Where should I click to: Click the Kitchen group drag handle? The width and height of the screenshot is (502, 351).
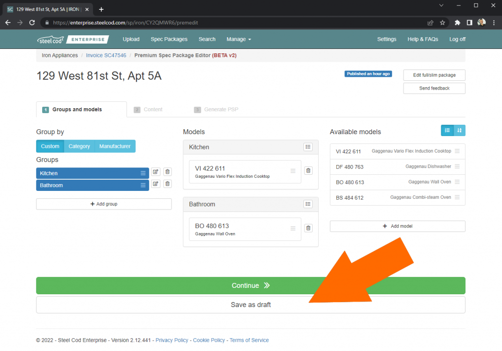[143, 173]
